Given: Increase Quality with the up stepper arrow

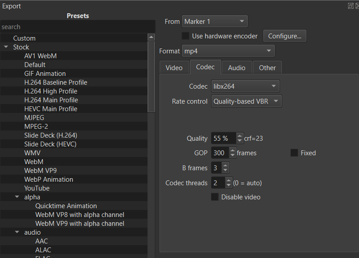Looking at the screenshot, I should pyautogui.click(x=239, y=136).
